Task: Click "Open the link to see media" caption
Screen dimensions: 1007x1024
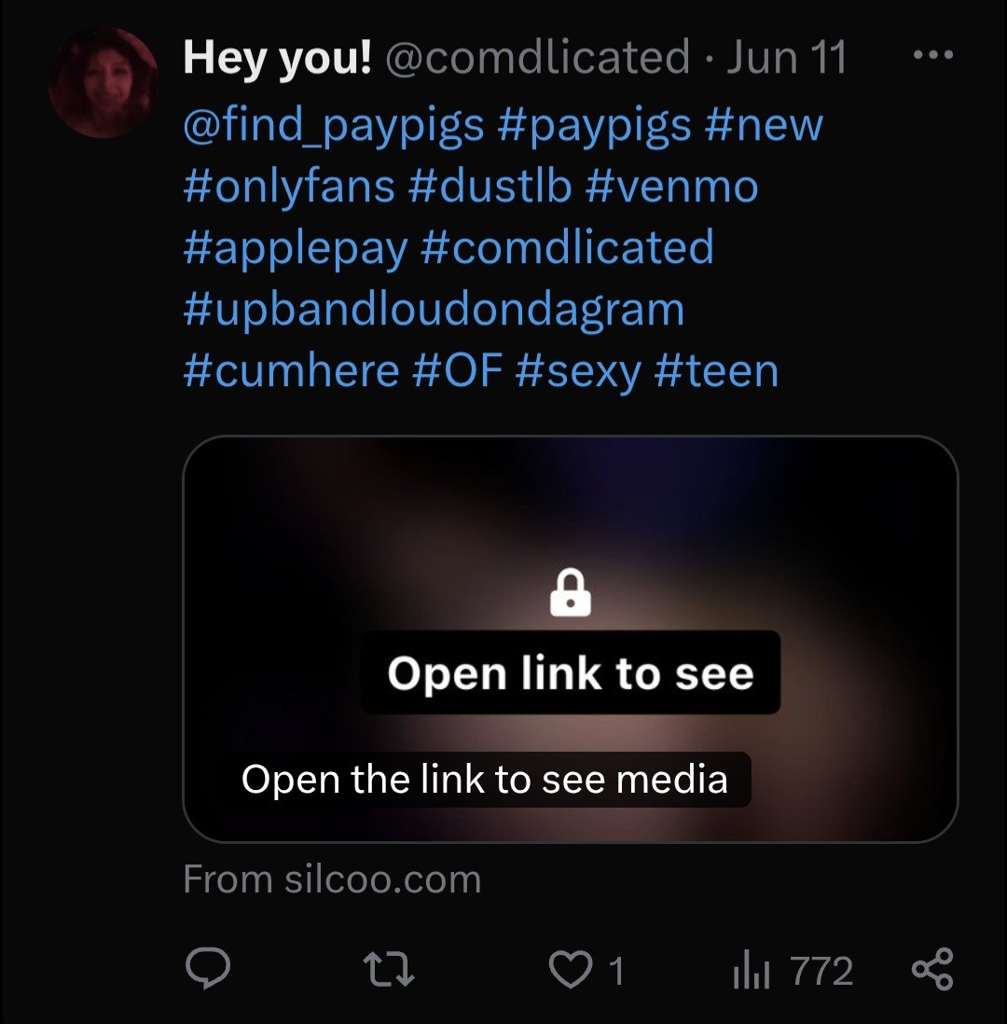Action: (485, 779)
